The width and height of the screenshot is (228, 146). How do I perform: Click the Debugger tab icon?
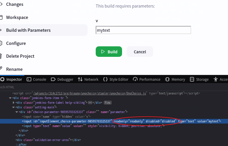click(x=53, y=79)
